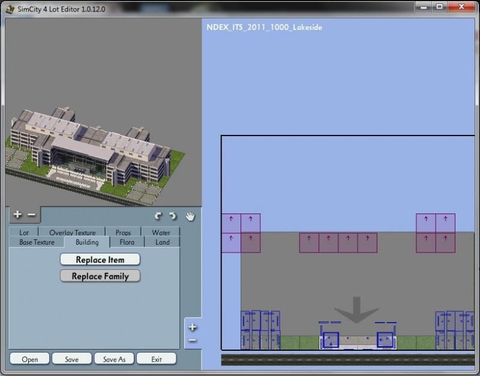The image size is (480, 376).
Task: Select the hand pan tool
Action: [x=190, y=216]
